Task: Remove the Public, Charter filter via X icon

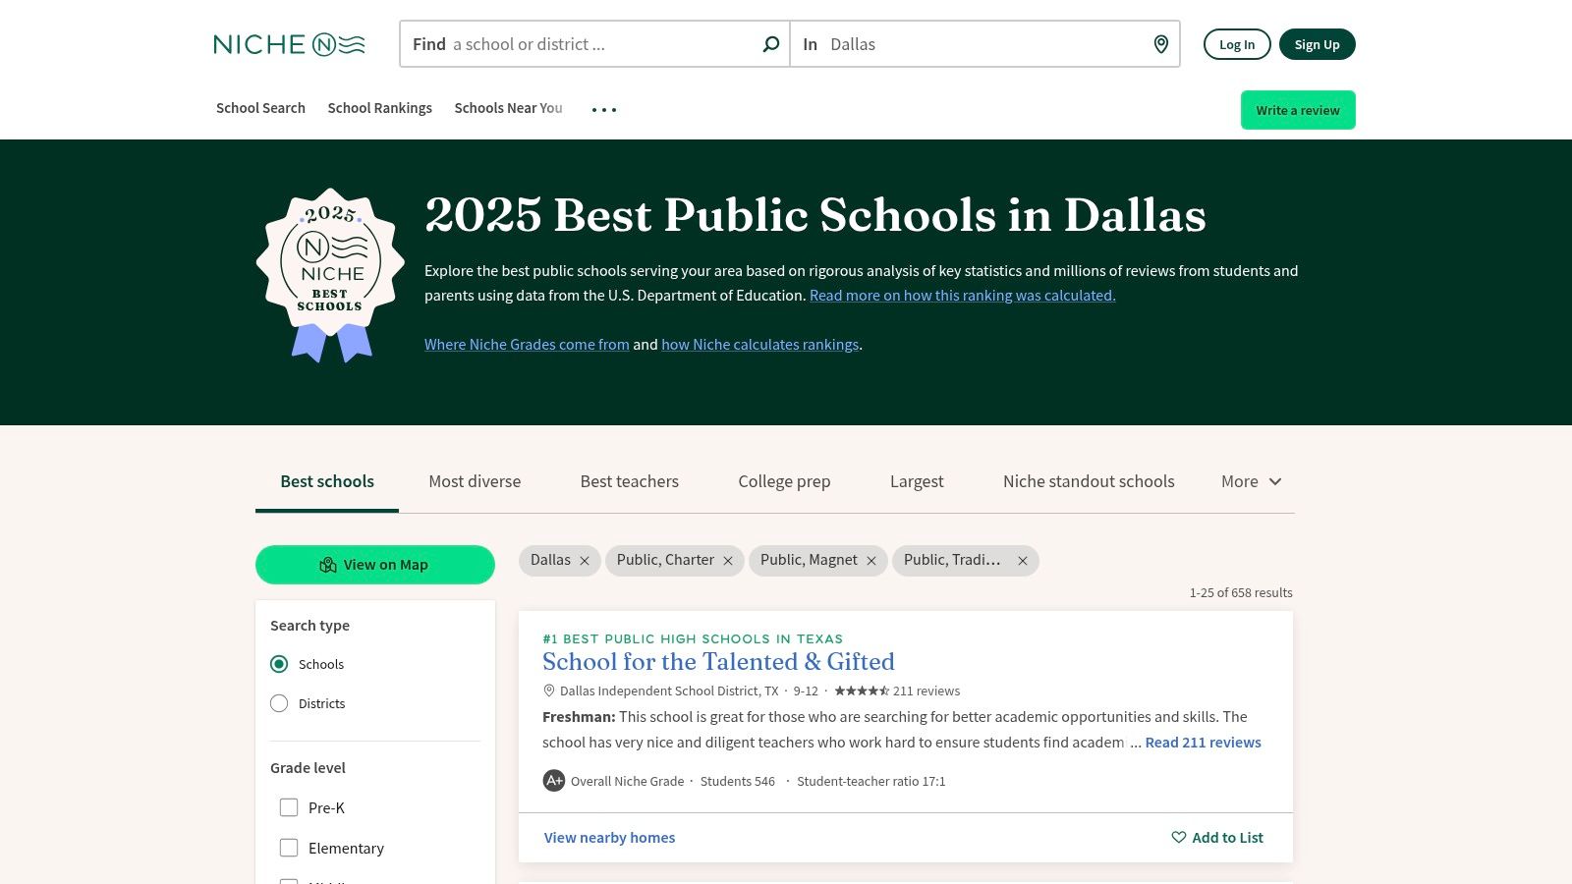Action: [x=728, y=560]
